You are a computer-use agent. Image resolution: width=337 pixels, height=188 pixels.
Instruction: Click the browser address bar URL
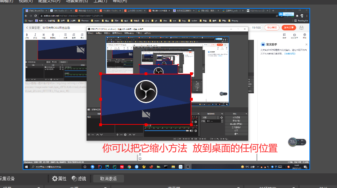[x=73, y=16]
